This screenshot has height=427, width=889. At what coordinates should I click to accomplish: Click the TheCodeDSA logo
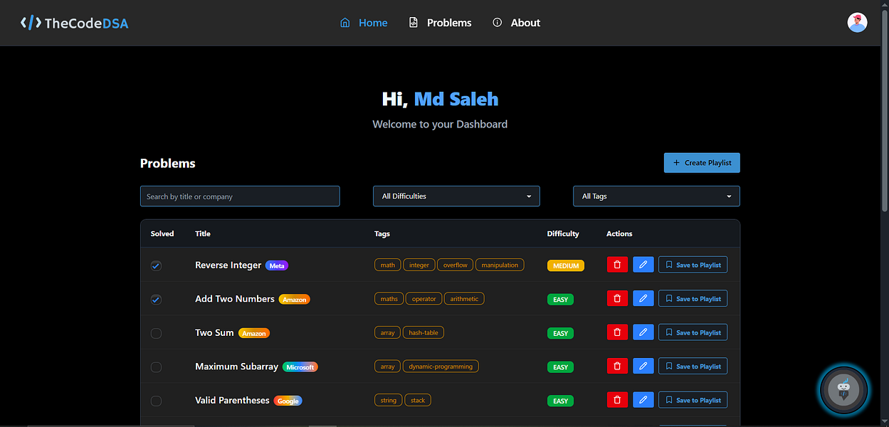[75, 23]
